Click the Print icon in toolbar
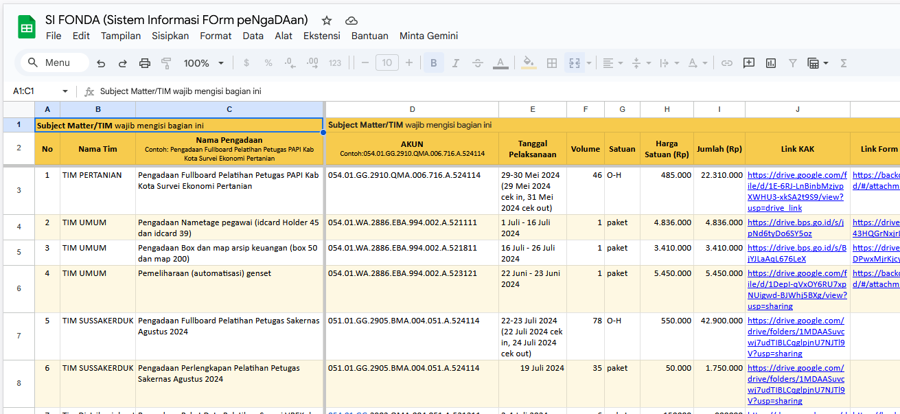900x414 pixels. pyautogui.click(x=145, y=63)
